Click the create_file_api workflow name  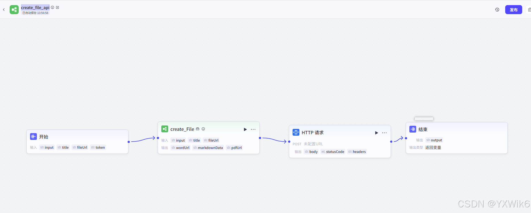click(35, 8)
